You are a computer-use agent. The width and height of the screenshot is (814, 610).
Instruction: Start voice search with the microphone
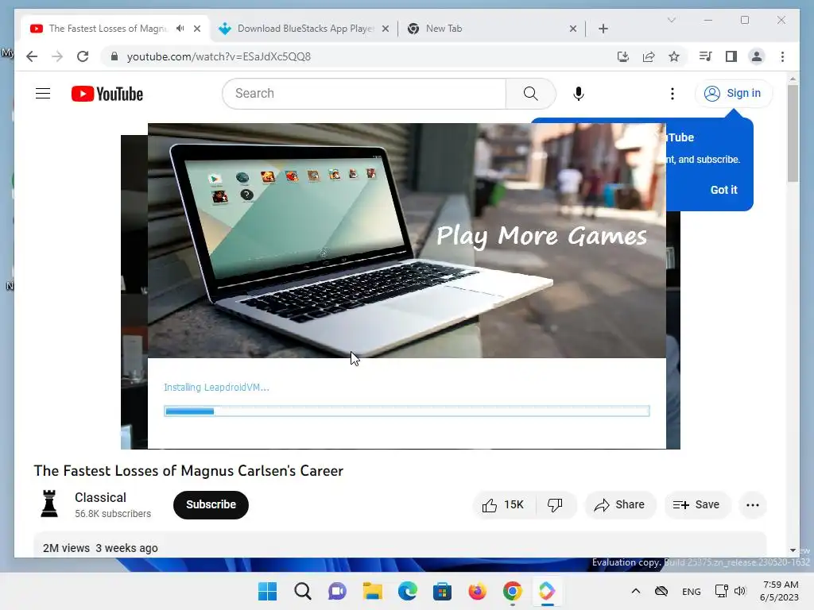[579, 94]
